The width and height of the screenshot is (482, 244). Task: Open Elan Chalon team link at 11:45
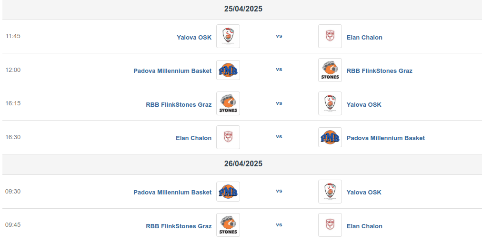point(364,37)
